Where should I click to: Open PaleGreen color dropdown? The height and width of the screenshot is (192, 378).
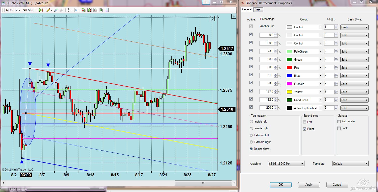click(320, 52)
